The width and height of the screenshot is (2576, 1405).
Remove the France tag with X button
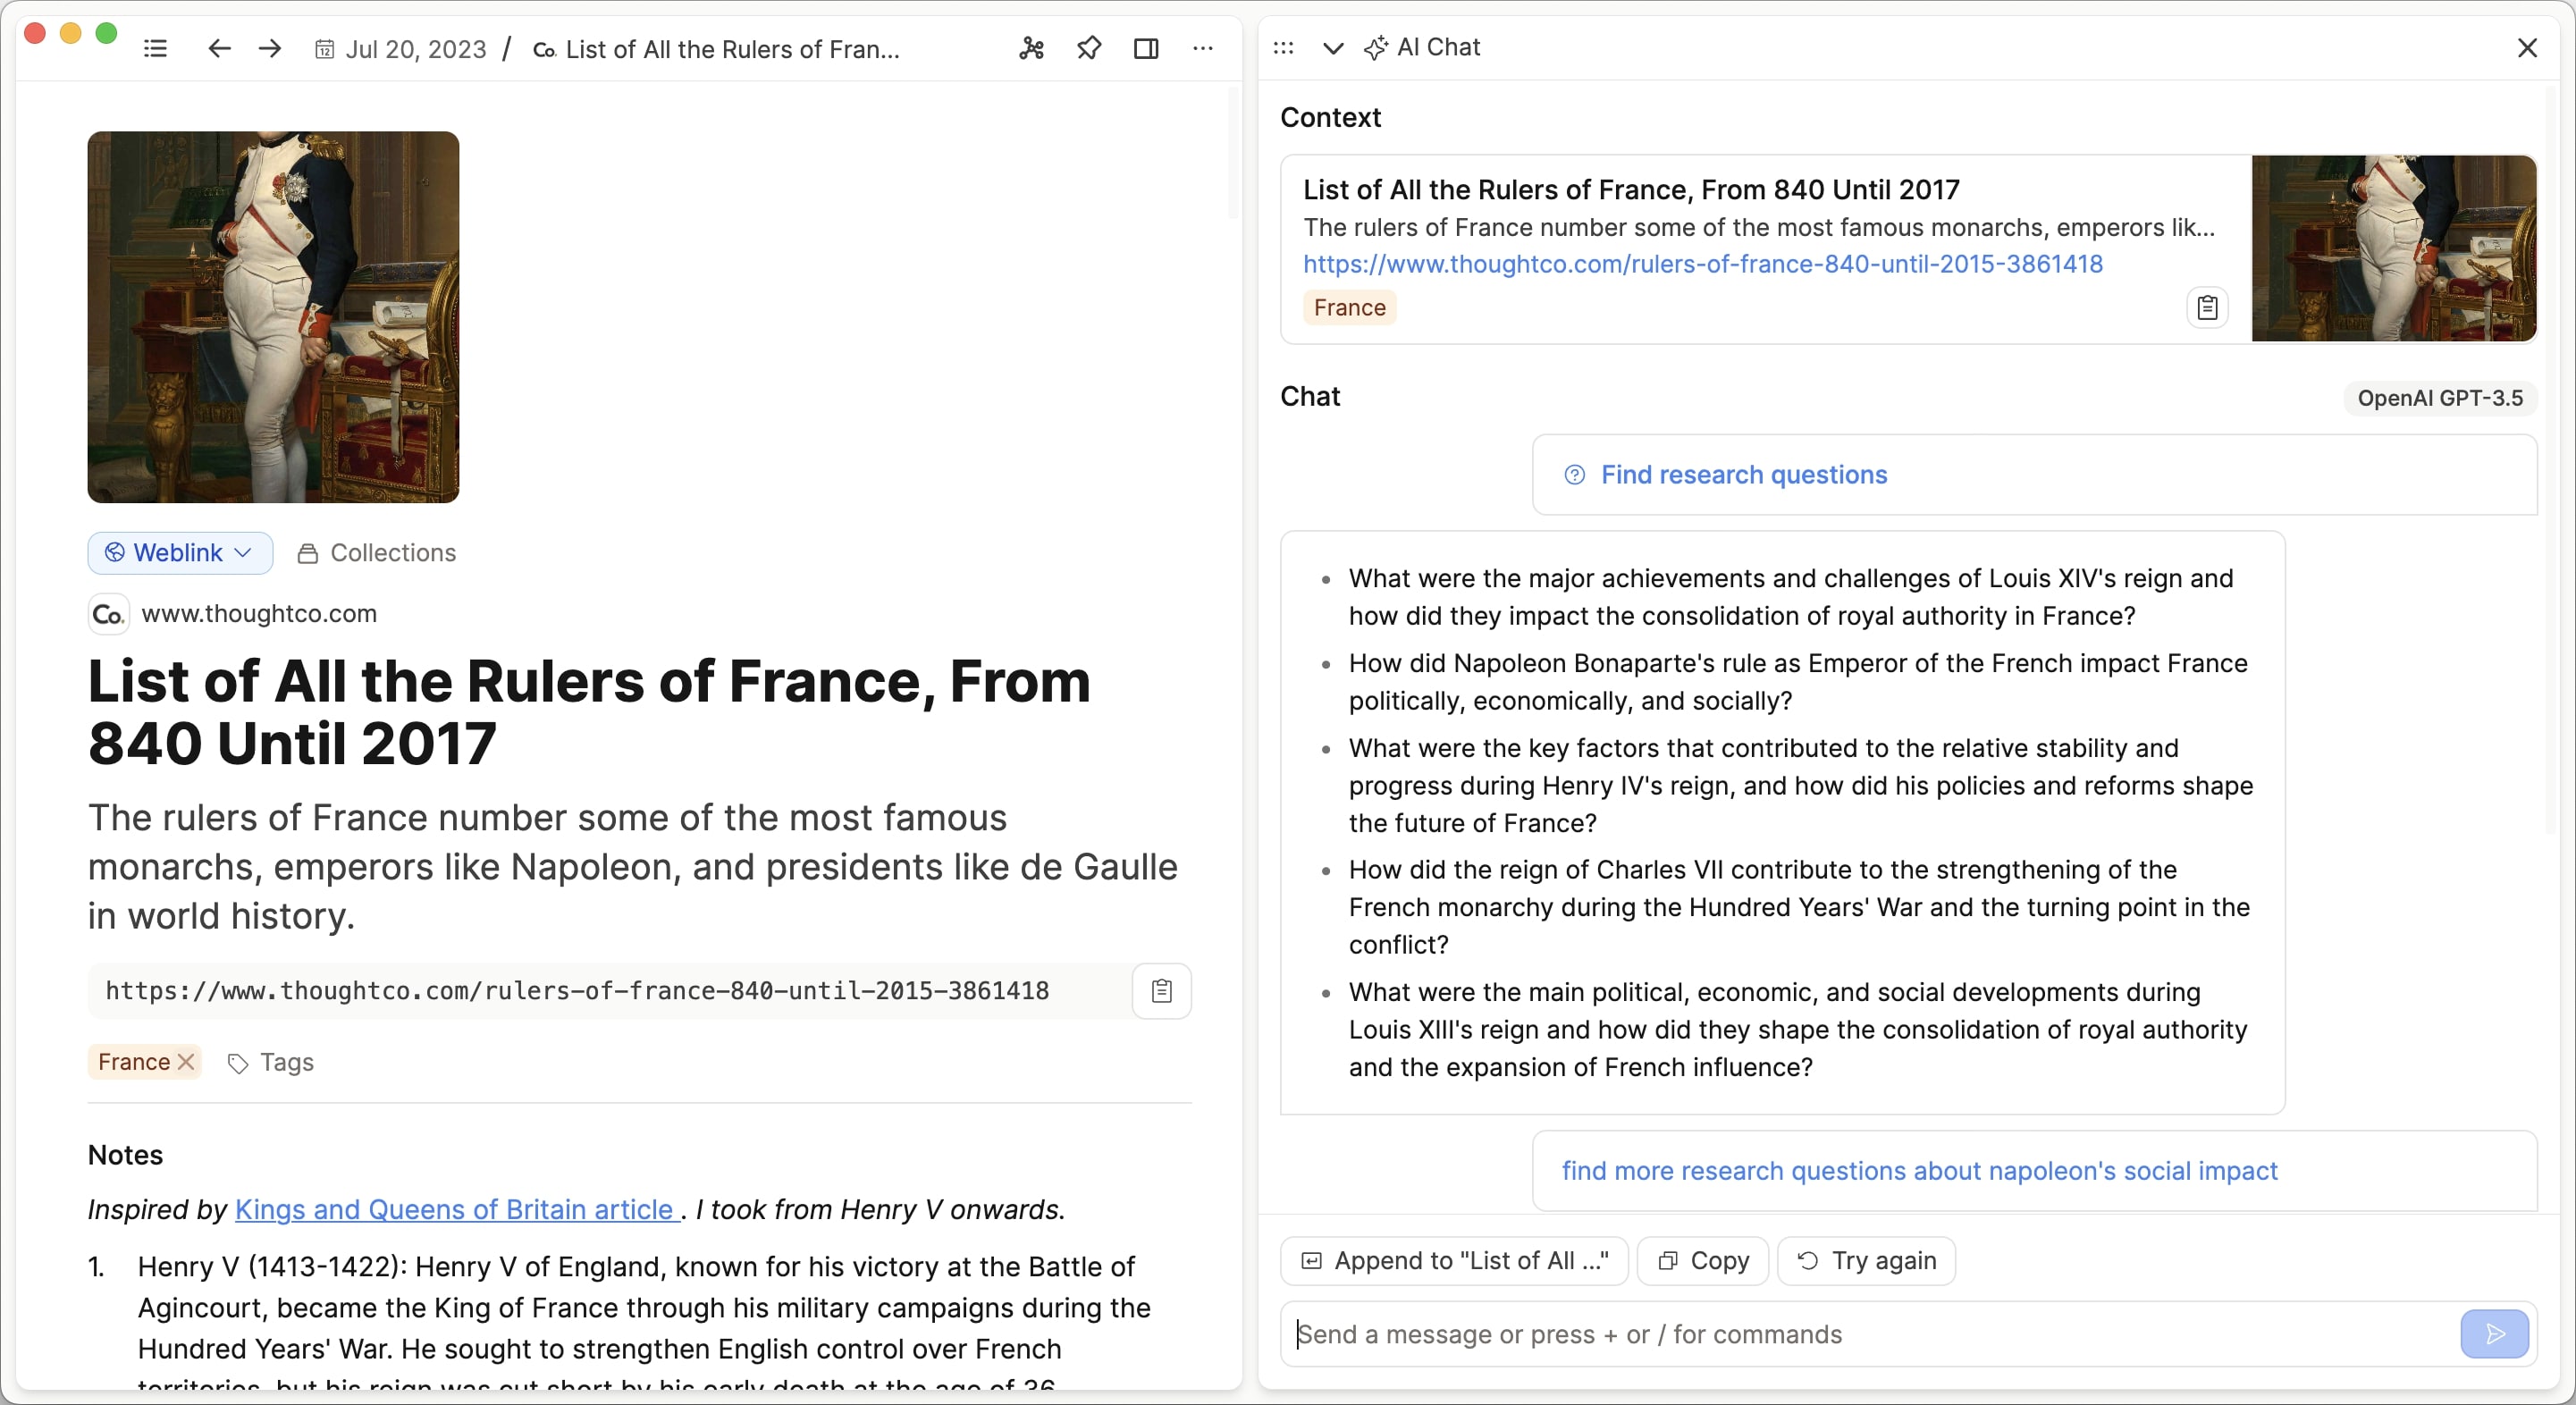click(x=187, y=1063)
